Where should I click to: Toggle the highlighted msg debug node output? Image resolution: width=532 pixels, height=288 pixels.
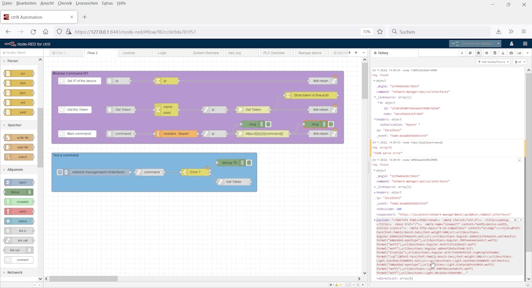331,124
